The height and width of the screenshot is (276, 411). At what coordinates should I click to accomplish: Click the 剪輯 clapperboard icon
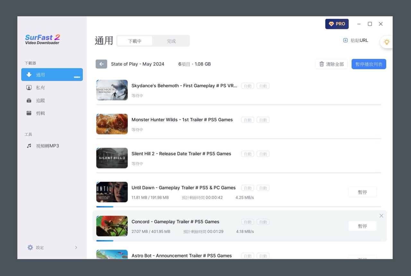pyautogui.click(x=29, y=113)
